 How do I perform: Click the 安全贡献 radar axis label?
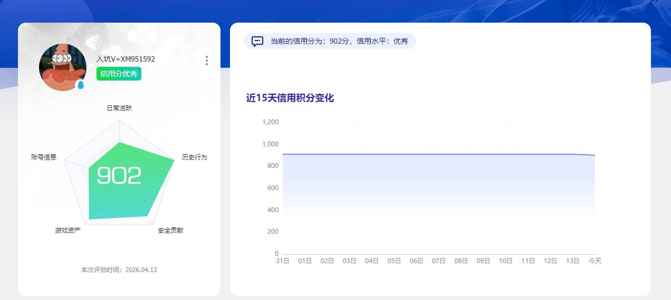[x=170, y=231]
